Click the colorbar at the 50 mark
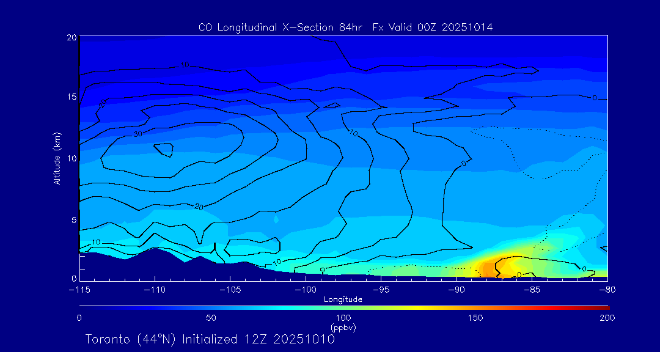This screenshot has height=352, width=660. (x=211, y=307)
